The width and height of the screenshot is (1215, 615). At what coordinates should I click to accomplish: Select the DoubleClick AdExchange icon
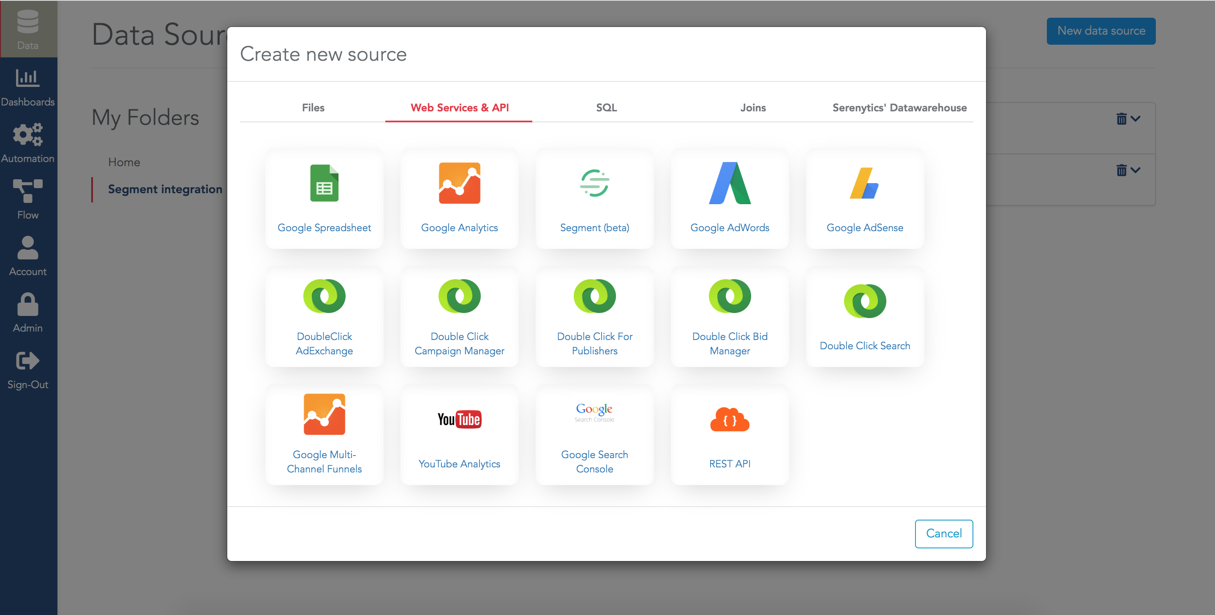(324, 296)
